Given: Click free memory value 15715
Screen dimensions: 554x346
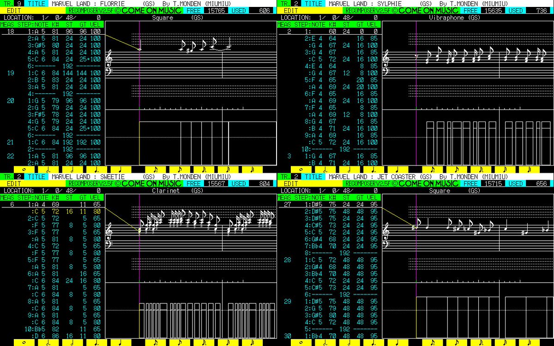Looking at the screenshot, I should tap(494, 183).
